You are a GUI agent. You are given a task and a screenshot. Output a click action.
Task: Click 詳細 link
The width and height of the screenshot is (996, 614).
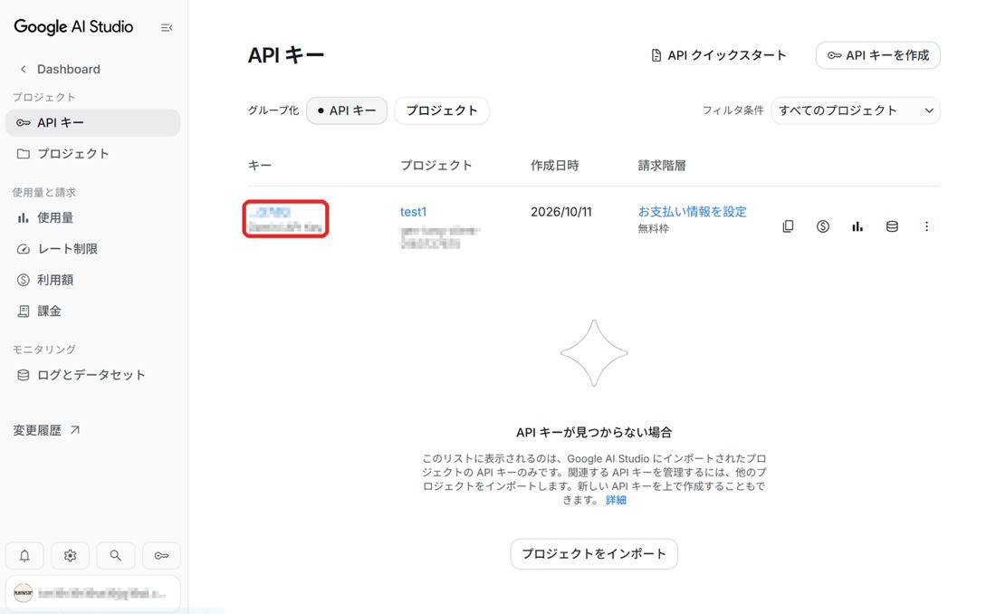click(x=616, y=500)
